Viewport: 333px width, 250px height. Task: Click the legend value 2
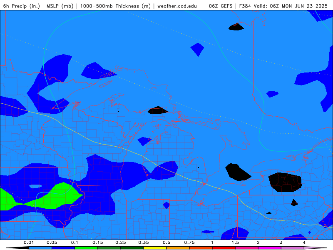tap(258, 242)
